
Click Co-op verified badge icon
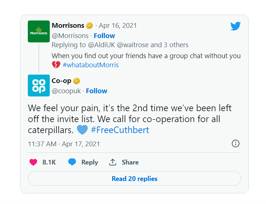coord(76,81)
